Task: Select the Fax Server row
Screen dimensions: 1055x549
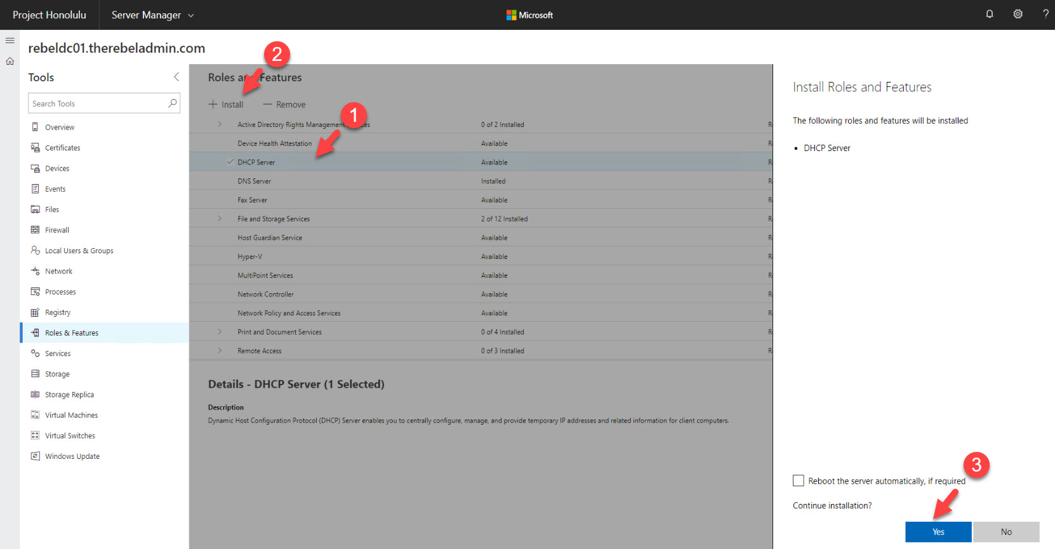Action: click(x=481, y=200)
